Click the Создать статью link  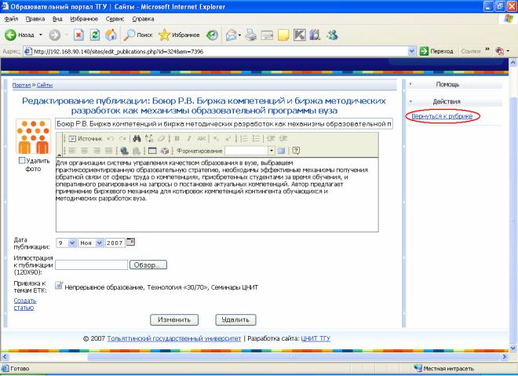coord(25,305)
